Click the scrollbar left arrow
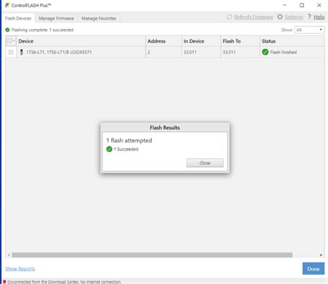The image size is (328, 284). pyautogui.click(x=9, y=255)
